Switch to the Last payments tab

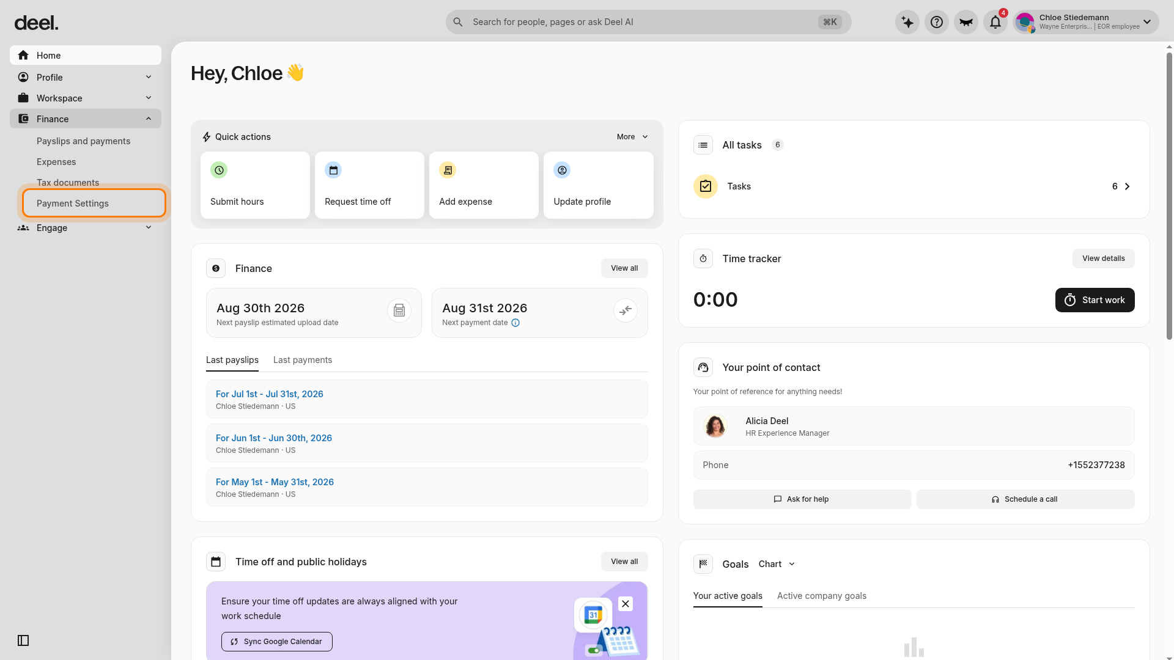click(x=303, y=360)
